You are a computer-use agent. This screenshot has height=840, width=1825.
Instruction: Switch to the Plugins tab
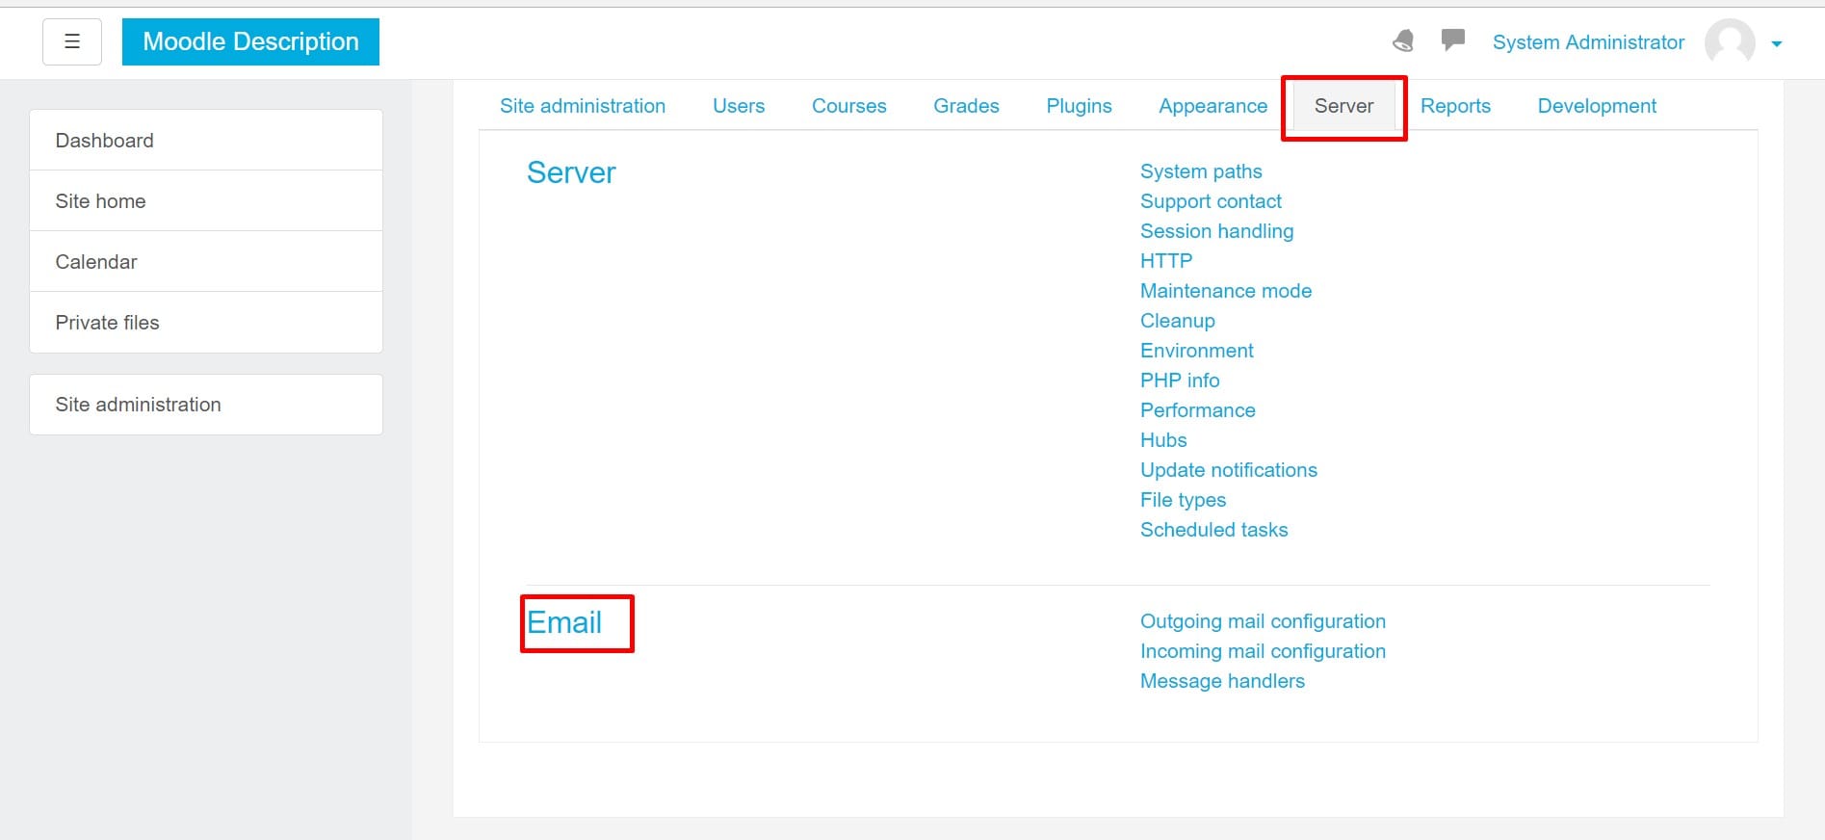click(x=1079, y=106)
